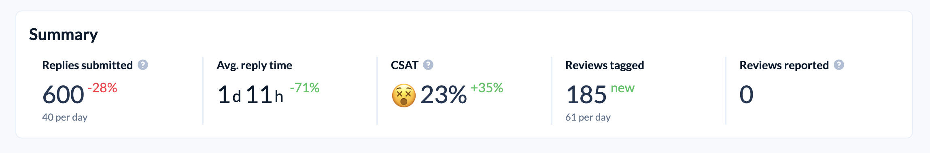Viewport: 930px width, 153px height.
Task: Select the 600 replies submitted value
Action: tap(63, 95)
